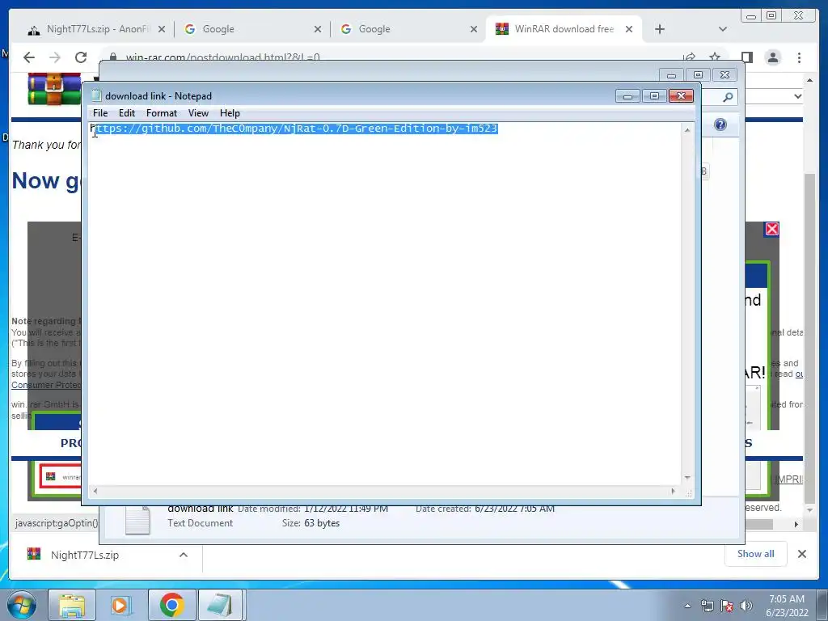Show hidden system tray icons

(687, 606)
